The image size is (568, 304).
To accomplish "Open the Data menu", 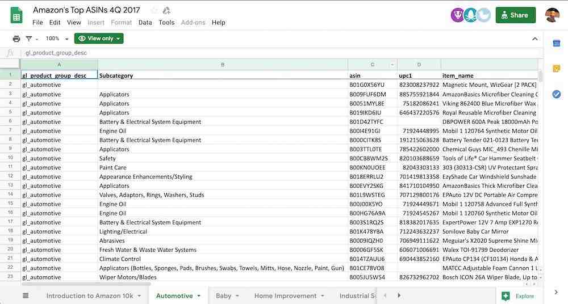I will [x=145, y=23].
